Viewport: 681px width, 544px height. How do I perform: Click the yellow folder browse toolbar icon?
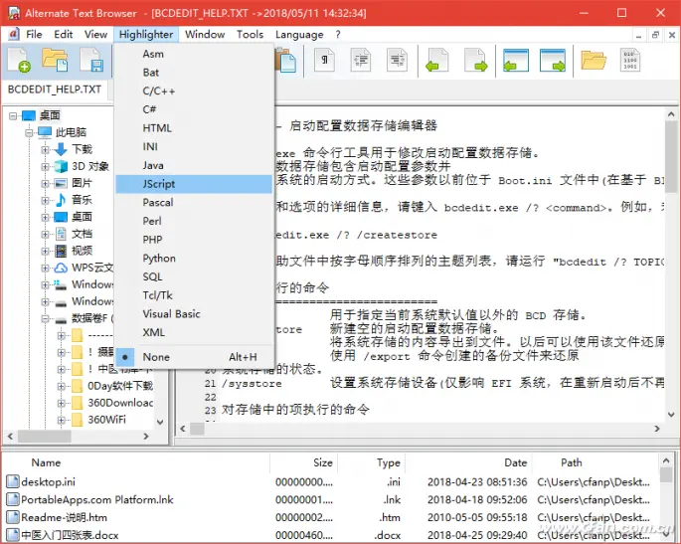[x=594, y=60]
